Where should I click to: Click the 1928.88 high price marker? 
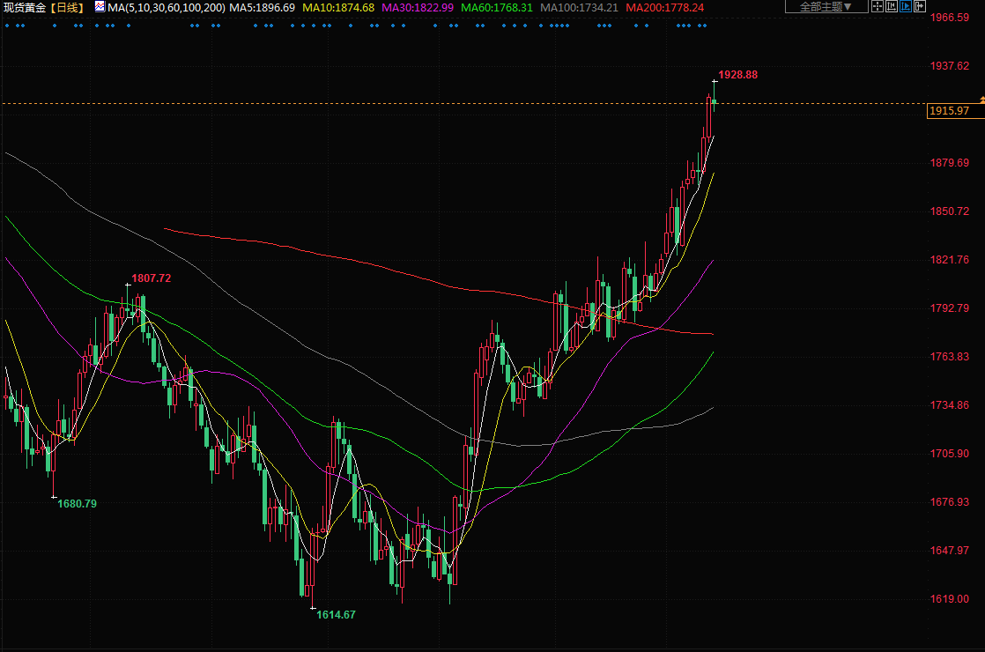point(737,75)
